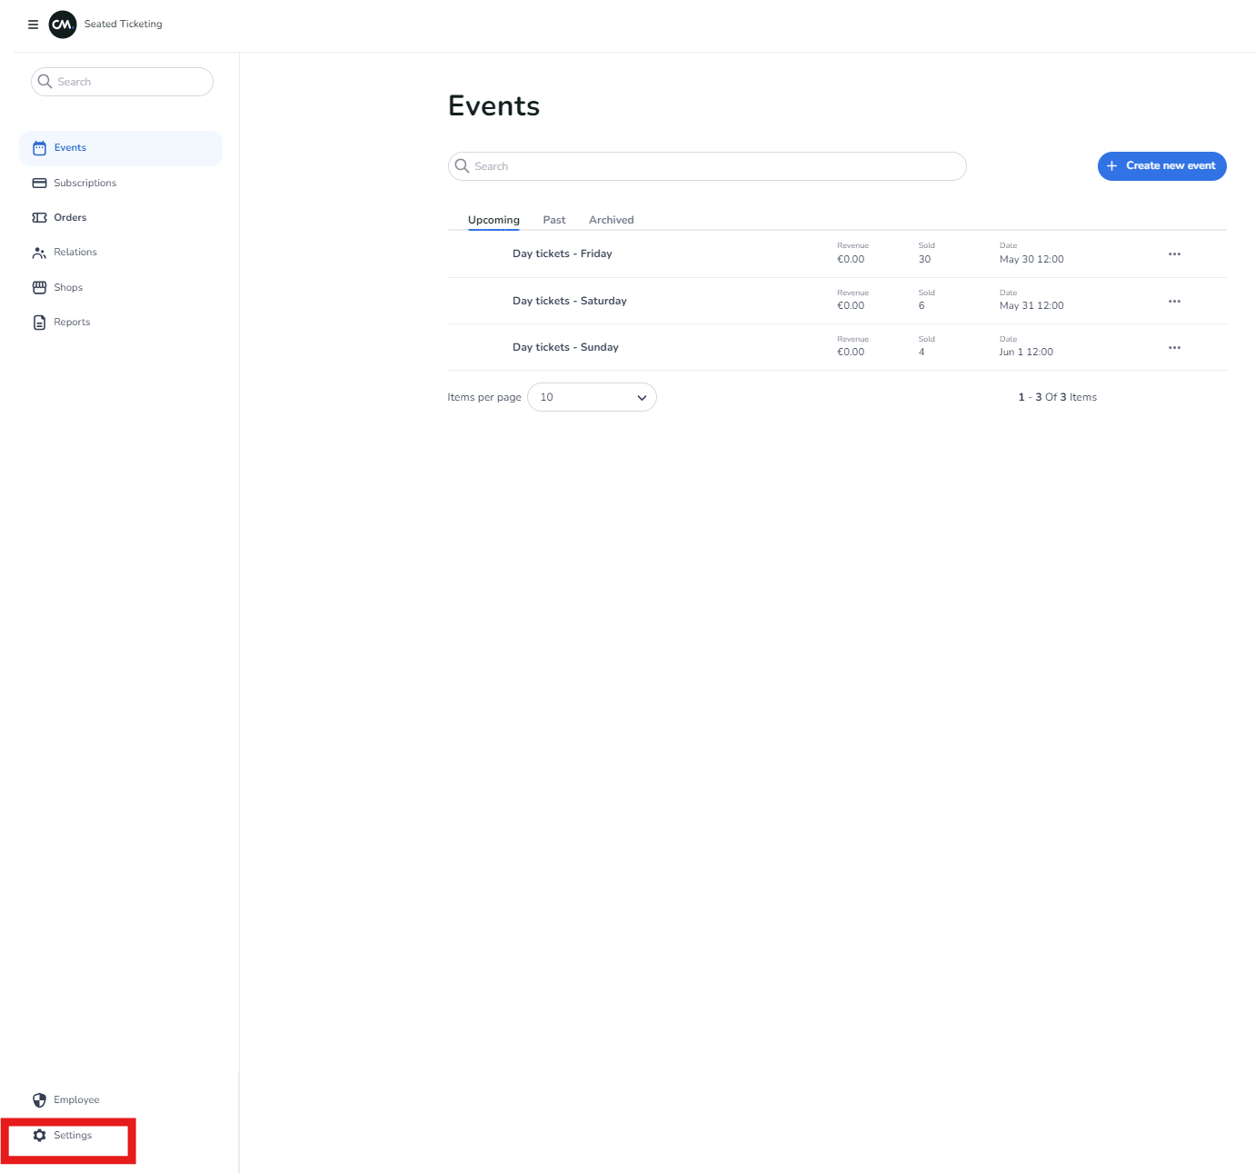Open options menu for Day tickets - Saturday
1255x1173 pixels.
click(1174, 302)
